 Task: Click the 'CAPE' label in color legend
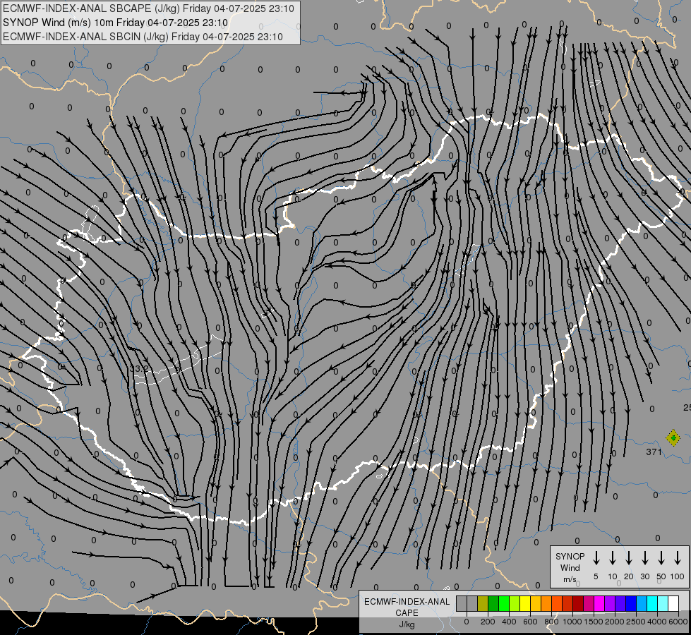[407, 613]
